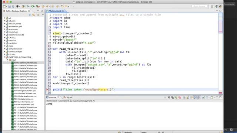Expand the computervision project
Viewport: 237px width, 133px height.
pyautogui.click(x=4, y=49)
